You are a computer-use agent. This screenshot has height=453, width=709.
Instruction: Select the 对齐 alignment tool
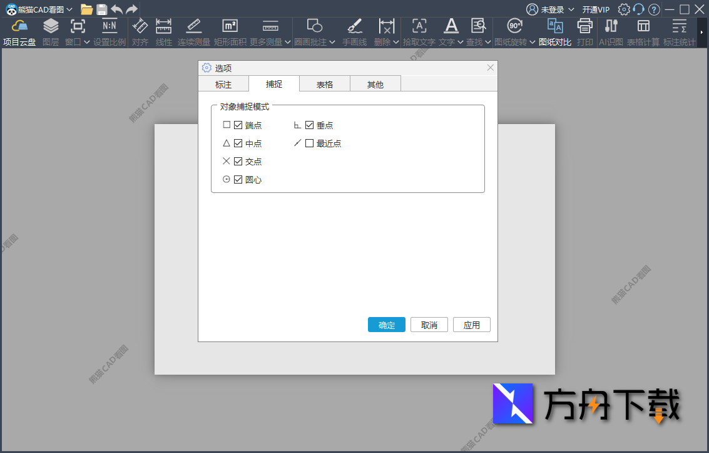point(139,31)
